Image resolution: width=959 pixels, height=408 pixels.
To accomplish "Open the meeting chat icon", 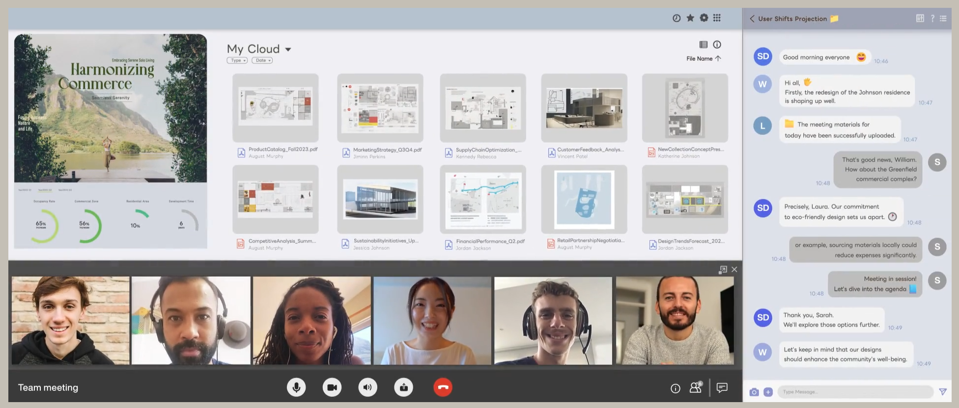I will tap(722, 388).
